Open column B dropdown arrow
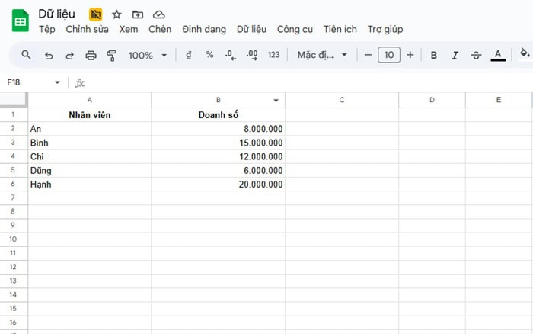Screen dimensions: 533x334 pos(276,100)
